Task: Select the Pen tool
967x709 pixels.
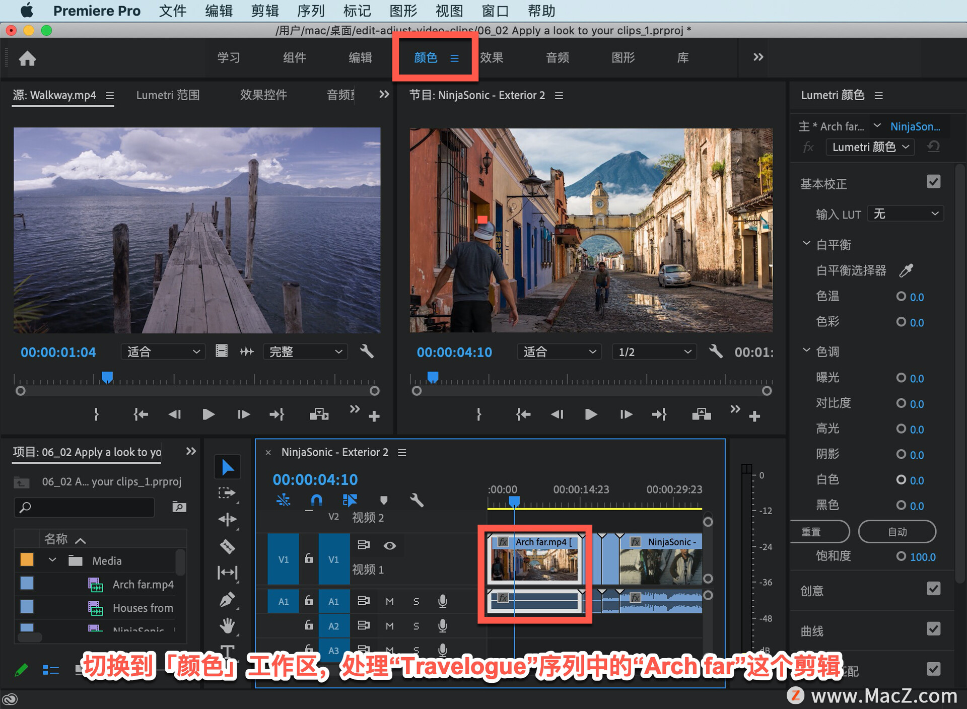Action: 227,599
